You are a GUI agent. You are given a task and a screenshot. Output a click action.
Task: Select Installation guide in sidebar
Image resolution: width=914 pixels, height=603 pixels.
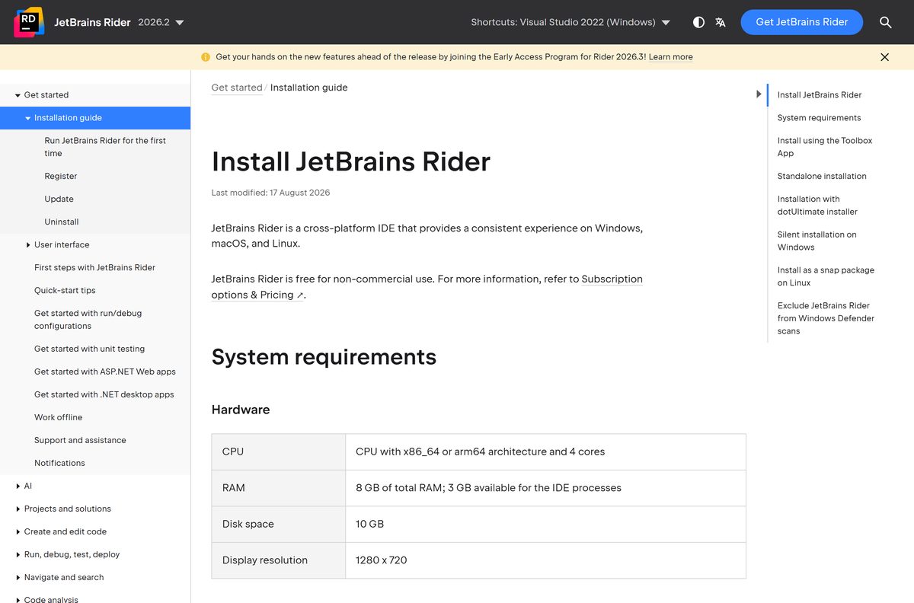[x=95, y=118]
